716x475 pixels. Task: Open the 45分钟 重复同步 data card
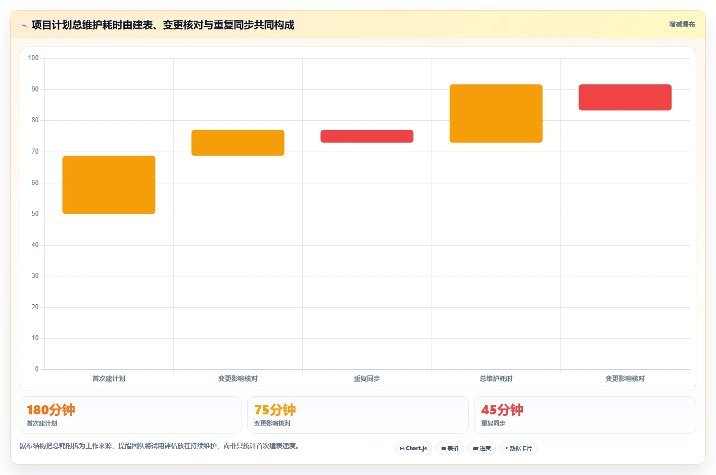(x=585, y=415)
